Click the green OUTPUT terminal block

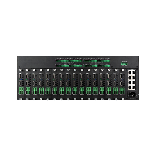pos(124,64)
